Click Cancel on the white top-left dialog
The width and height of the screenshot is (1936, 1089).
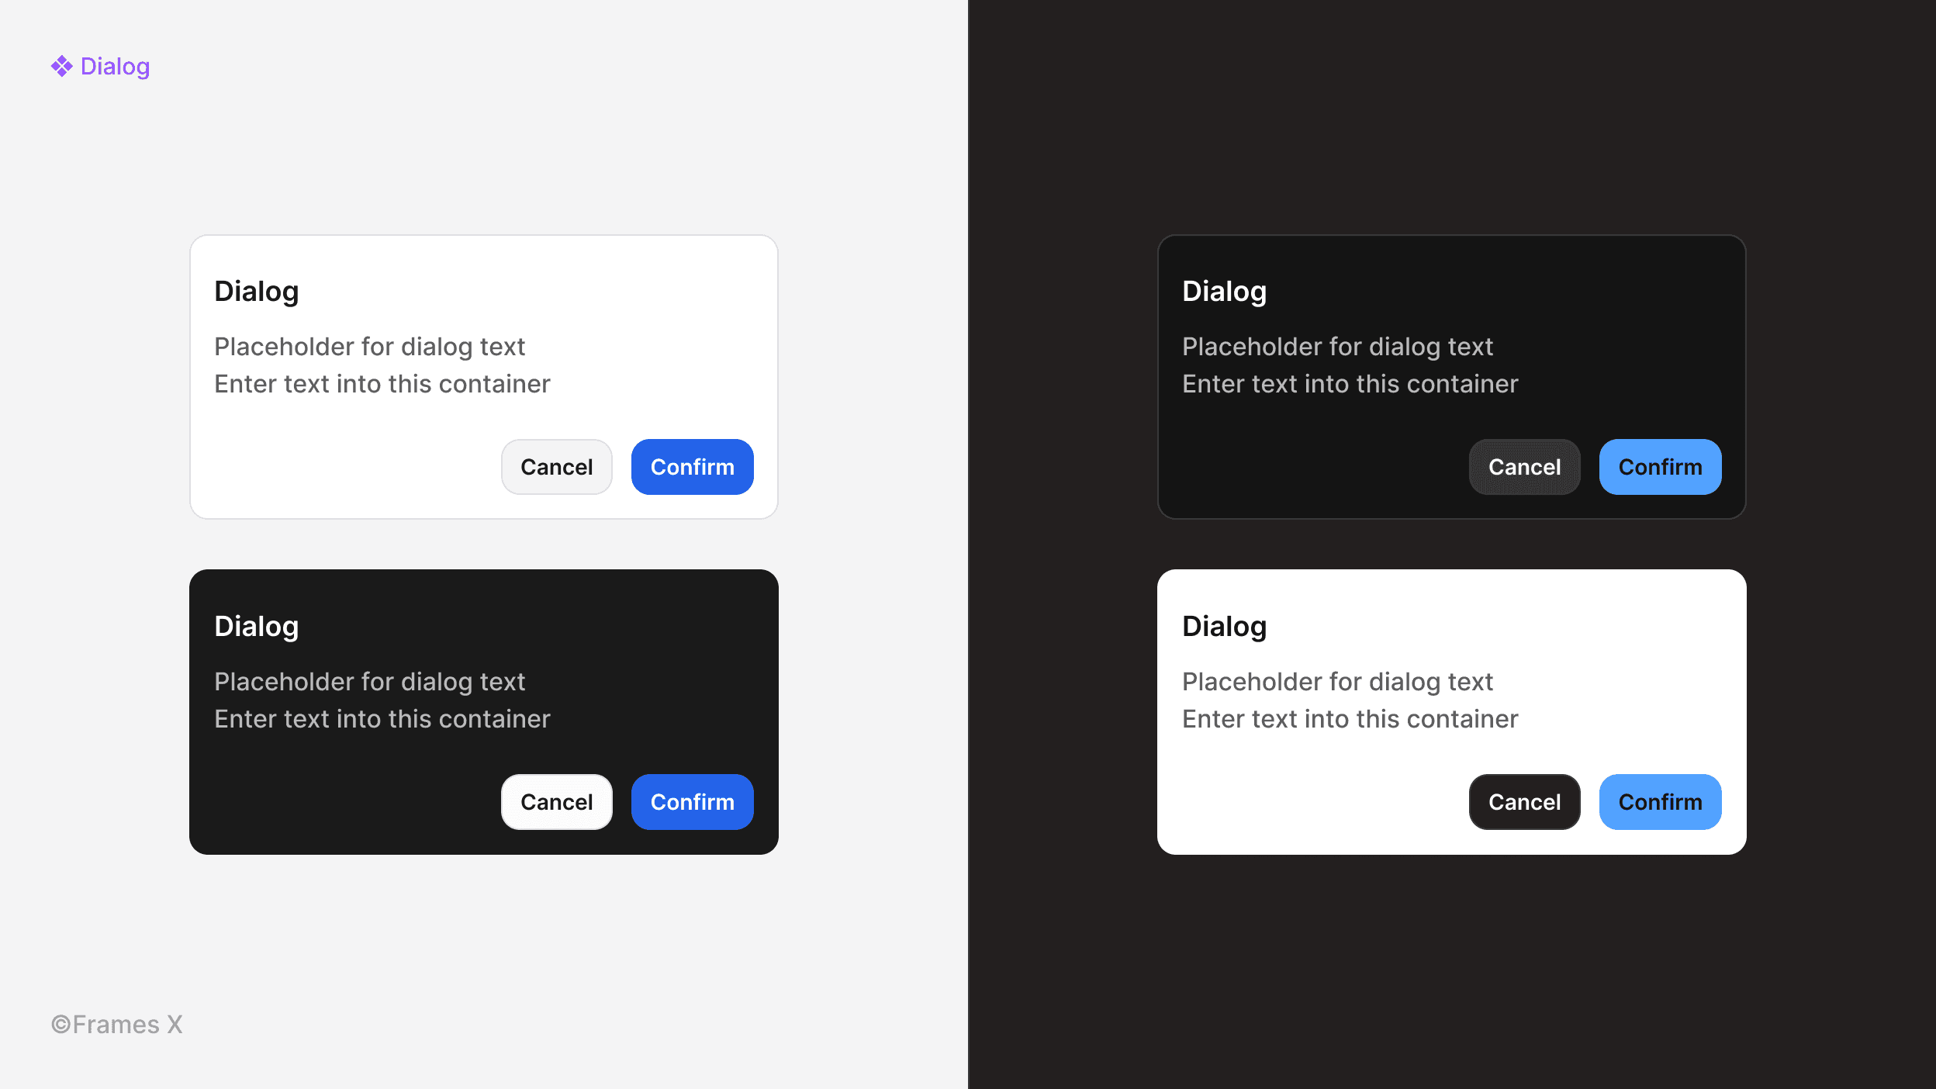coord(557,467)
